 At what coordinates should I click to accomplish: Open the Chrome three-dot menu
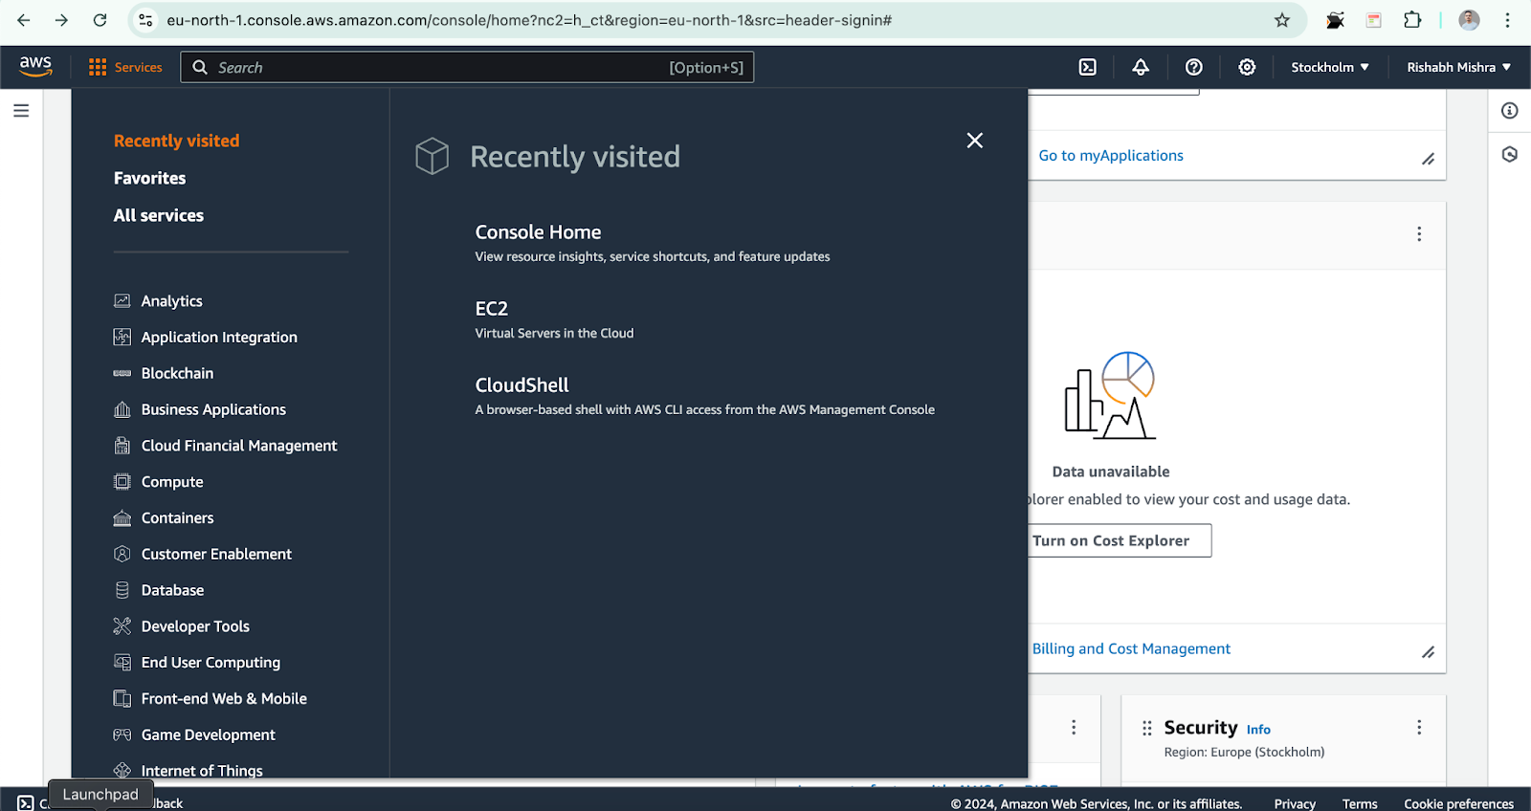tap(1507, 20)
